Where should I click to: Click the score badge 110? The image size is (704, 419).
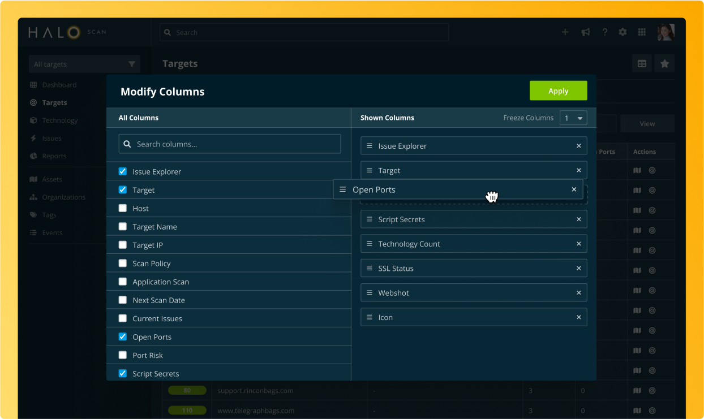pos(187,411)
